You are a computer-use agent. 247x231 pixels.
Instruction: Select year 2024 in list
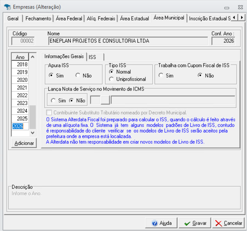click(x=20, y=111)
